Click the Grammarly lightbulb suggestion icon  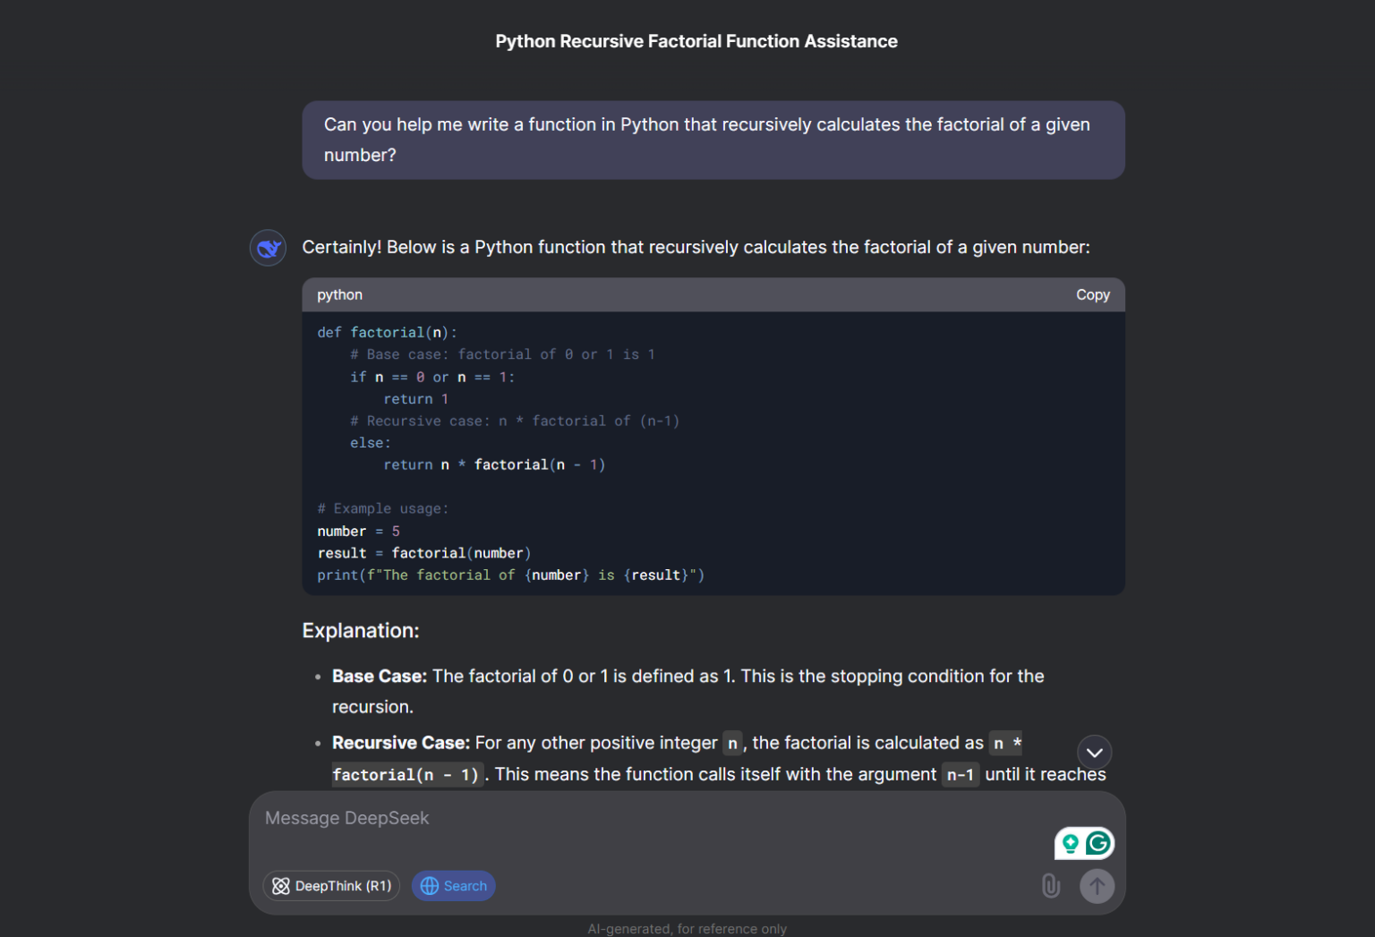[x=1070, y=843]
